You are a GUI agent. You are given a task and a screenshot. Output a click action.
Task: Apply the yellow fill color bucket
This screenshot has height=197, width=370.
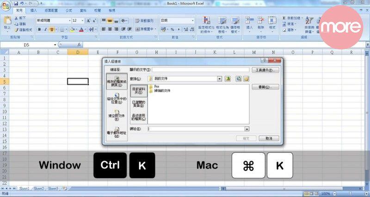72,30
